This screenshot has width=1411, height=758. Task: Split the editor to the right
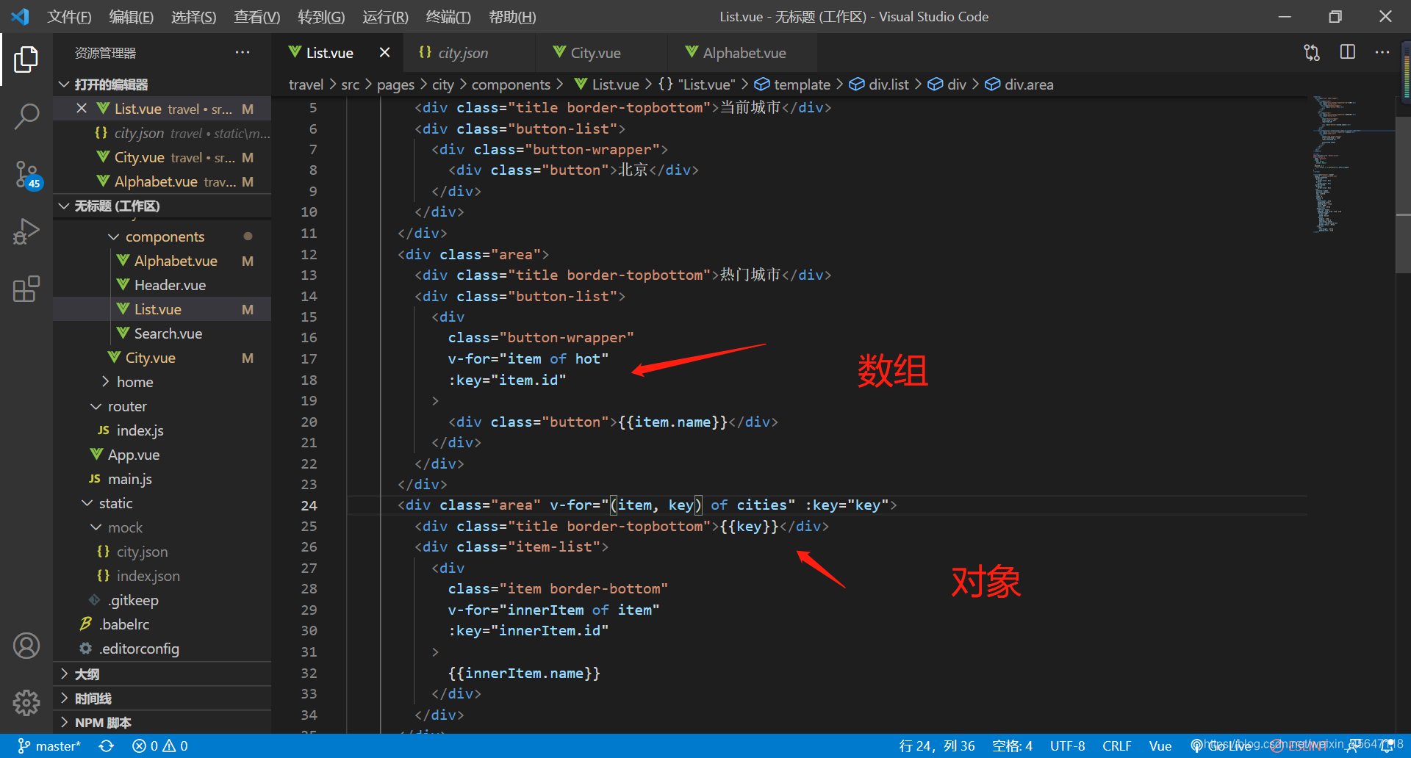pyautogui.click(x=1347, y=52)
